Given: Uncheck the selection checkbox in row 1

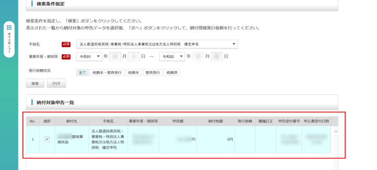Looking at the screenshot, I should [47, 139].
